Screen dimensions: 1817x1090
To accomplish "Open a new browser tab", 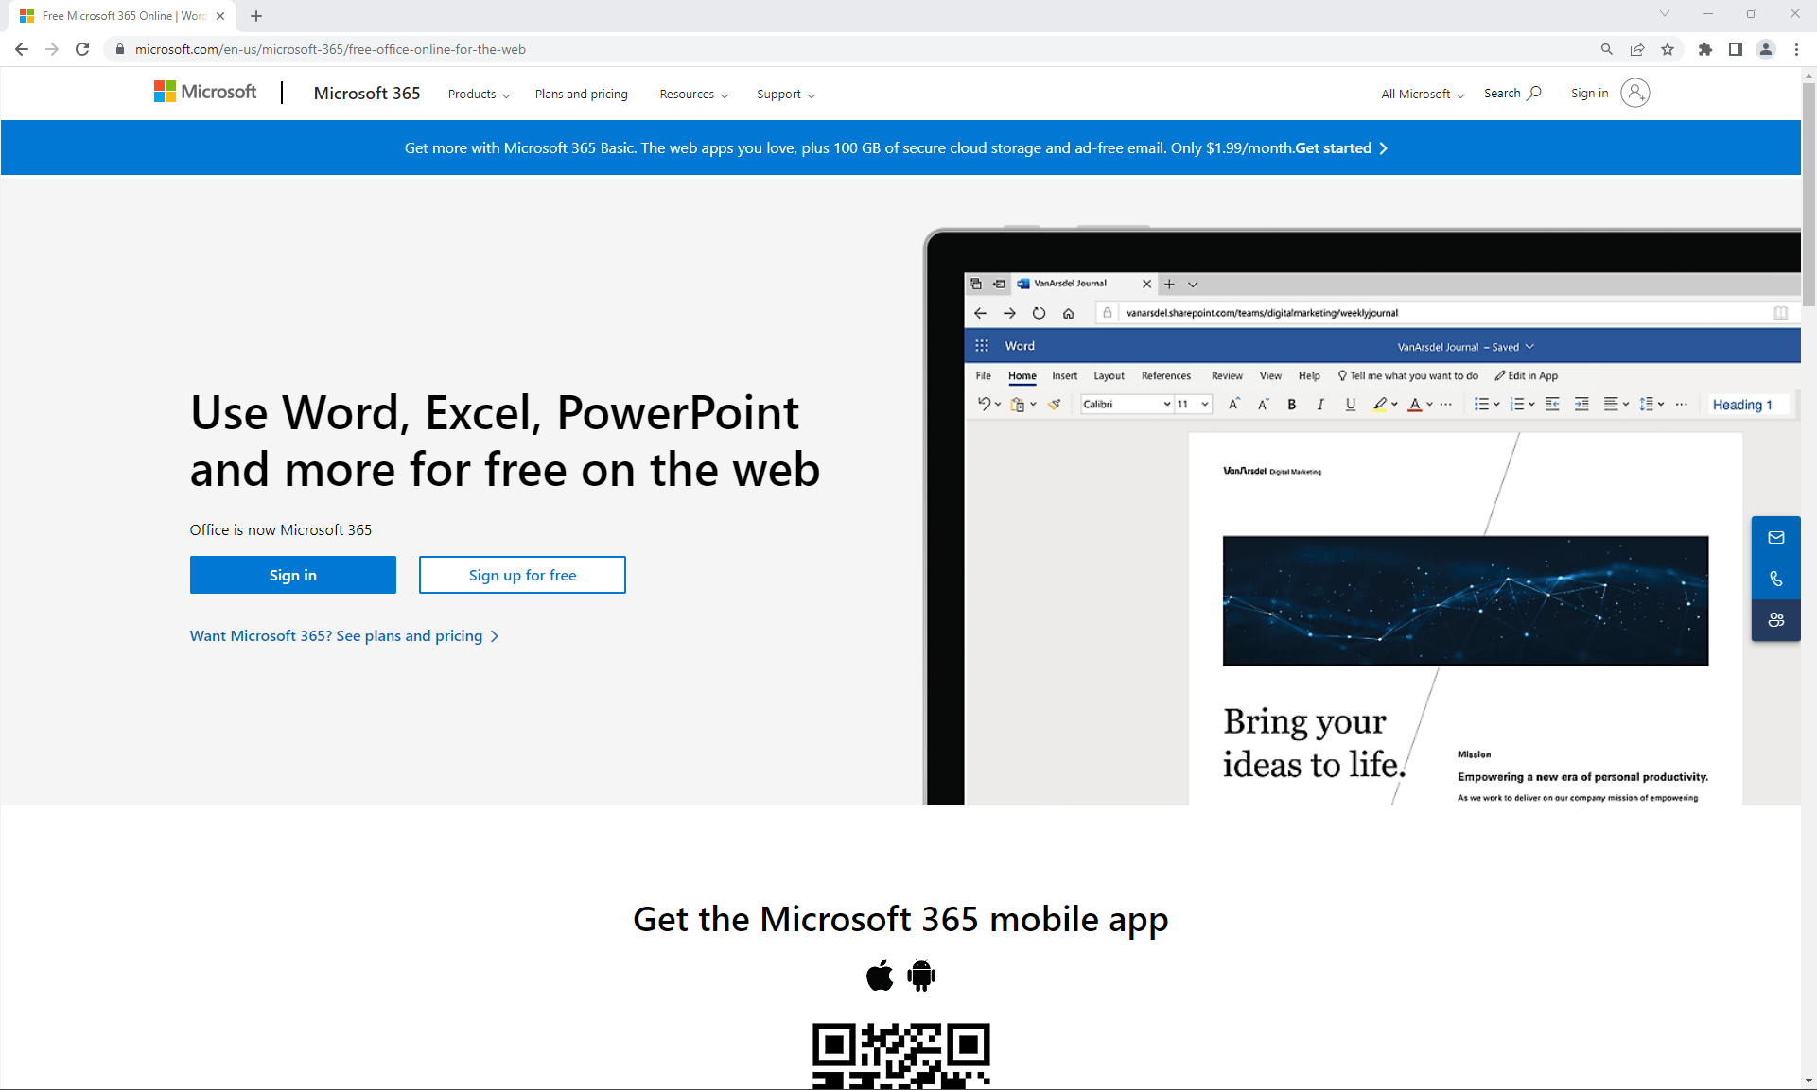I will click(x=256, y=16).
